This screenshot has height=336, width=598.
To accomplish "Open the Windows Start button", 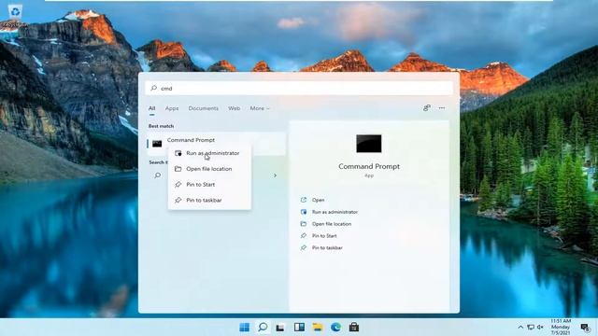I will click(245, 328).
